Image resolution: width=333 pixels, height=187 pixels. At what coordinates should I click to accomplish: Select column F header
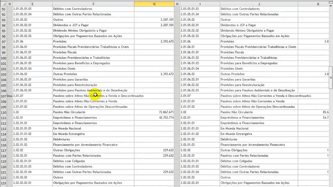(93, 4)
